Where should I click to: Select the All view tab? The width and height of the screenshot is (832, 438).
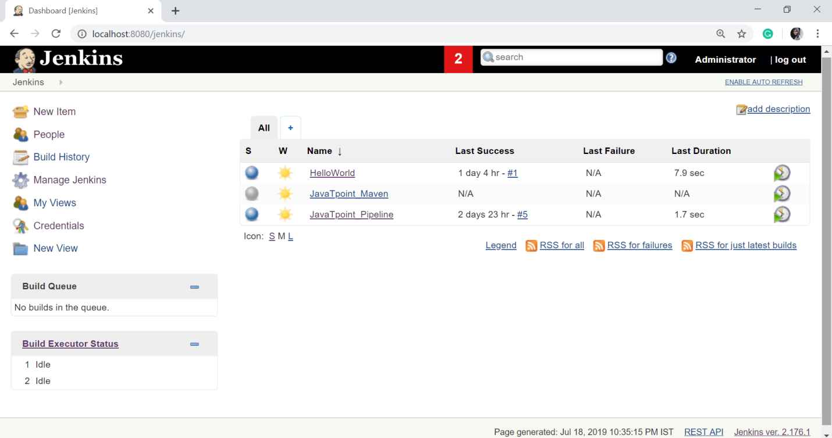click(264, 128)
